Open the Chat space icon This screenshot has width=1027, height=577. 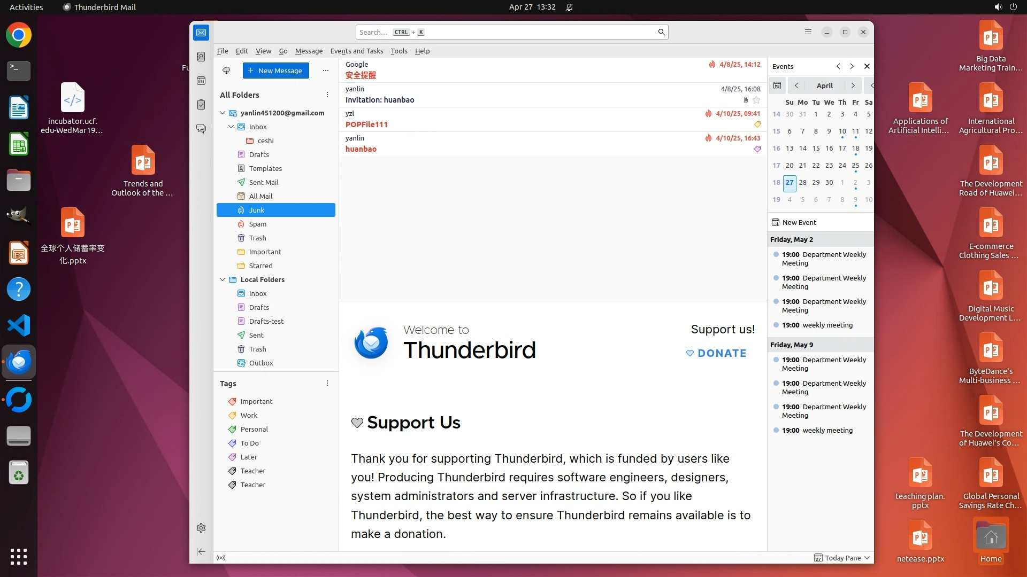pyautogui.click(x=201, y=129)
